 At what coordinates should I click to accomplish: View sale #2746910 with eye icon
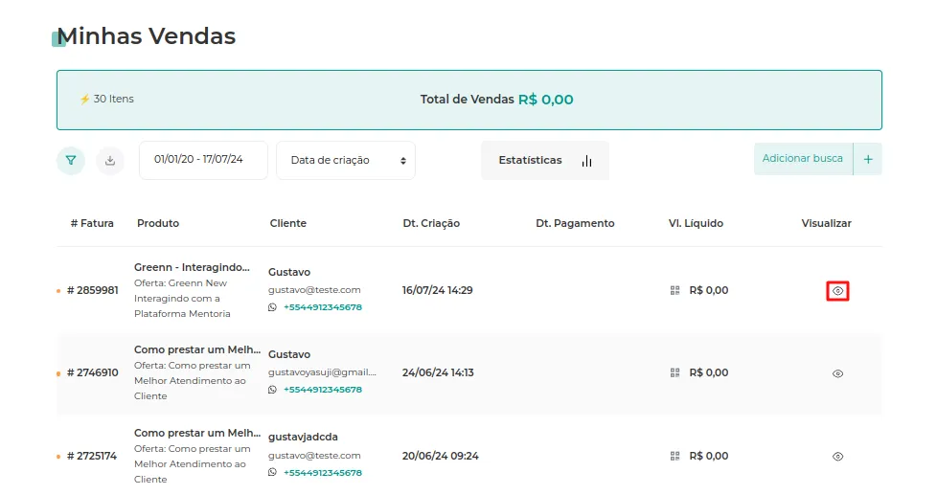tap(837, 373)
